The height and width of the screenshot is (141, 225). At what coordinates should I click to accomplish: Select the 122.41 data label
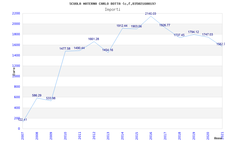pos(22,120)
